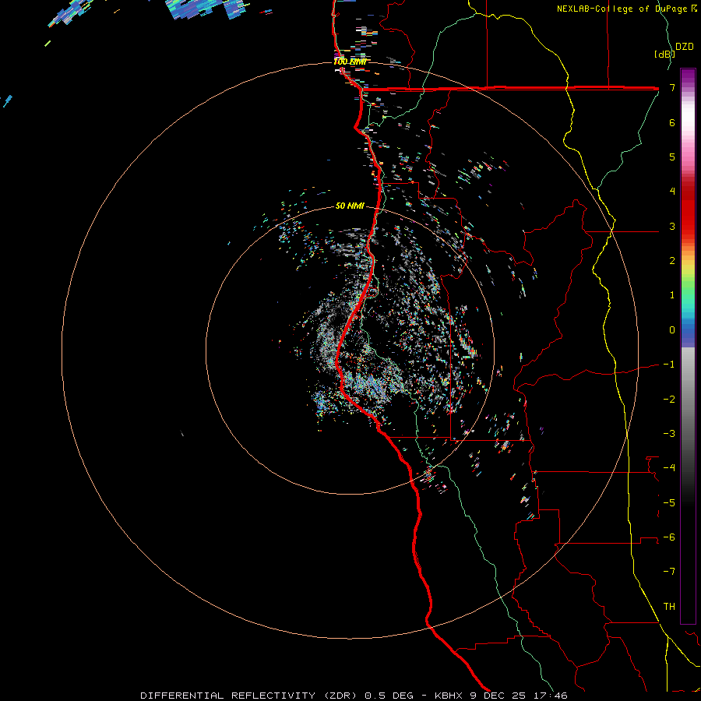Click the -1 dB legend label
Viewport: 701px width, 701px height.
tap(669, 365)
